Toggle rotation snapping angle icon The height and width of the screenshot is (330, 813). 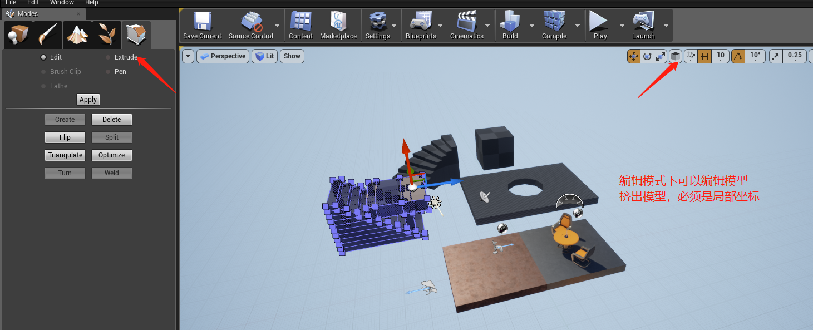738,56
